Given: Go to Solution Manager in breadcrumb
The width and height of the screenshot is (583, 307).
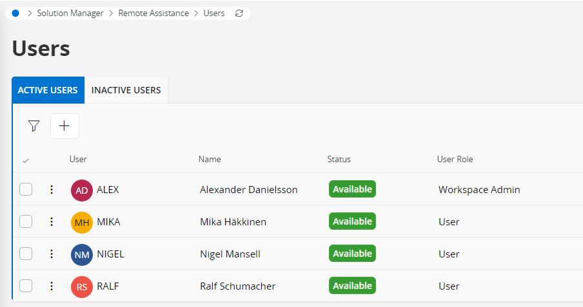Looking at the screenshot, I should [x=70, y=14].
